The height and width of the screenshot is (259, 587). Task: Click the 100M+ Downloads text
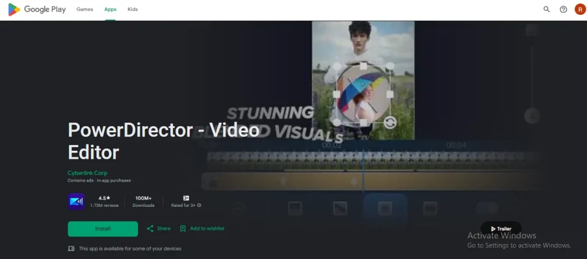point(143,201)
